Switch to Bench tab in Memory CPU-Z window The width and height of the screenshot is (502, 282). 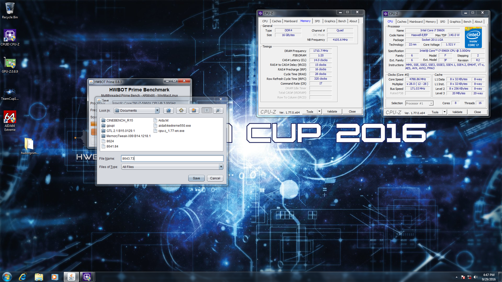342,21
